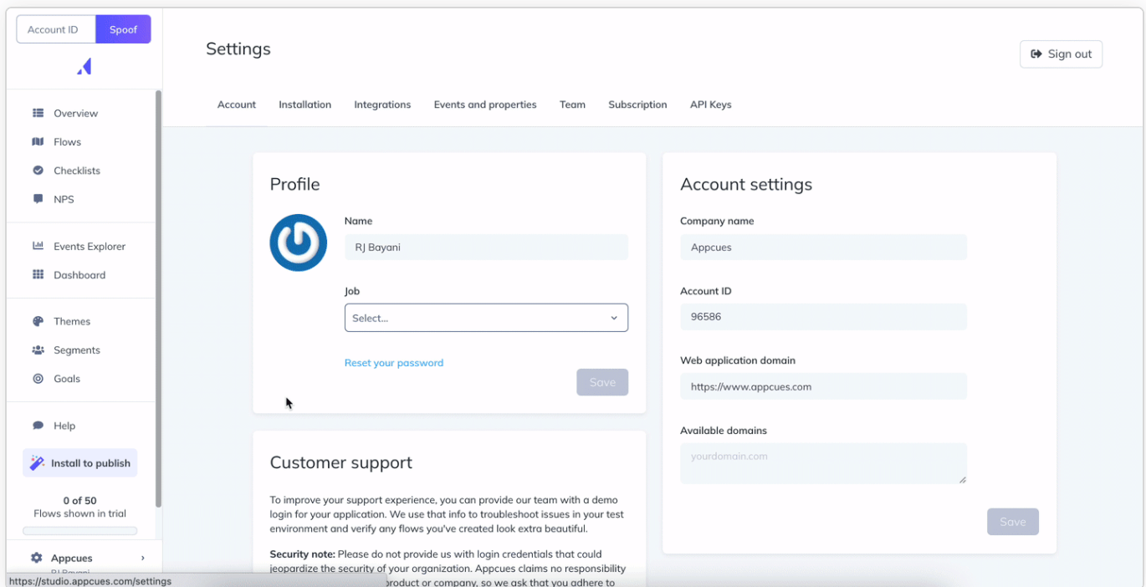This screenshot has height=587, width=1146.
Task: Open Dashboard in the sidebar
Action: (80, 274)
